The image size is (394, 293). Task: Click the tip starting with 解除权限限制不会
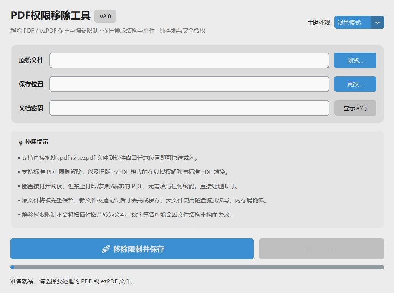pyautogui.click(x=125, y=215)
